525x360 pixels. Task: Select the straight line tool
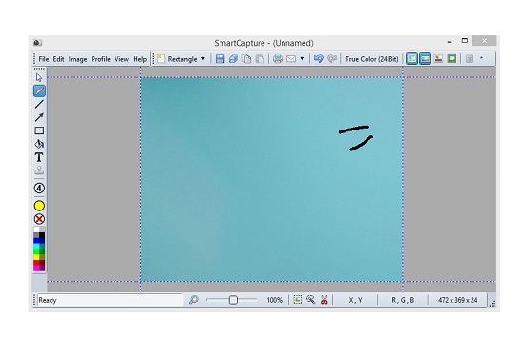point(39,104)
